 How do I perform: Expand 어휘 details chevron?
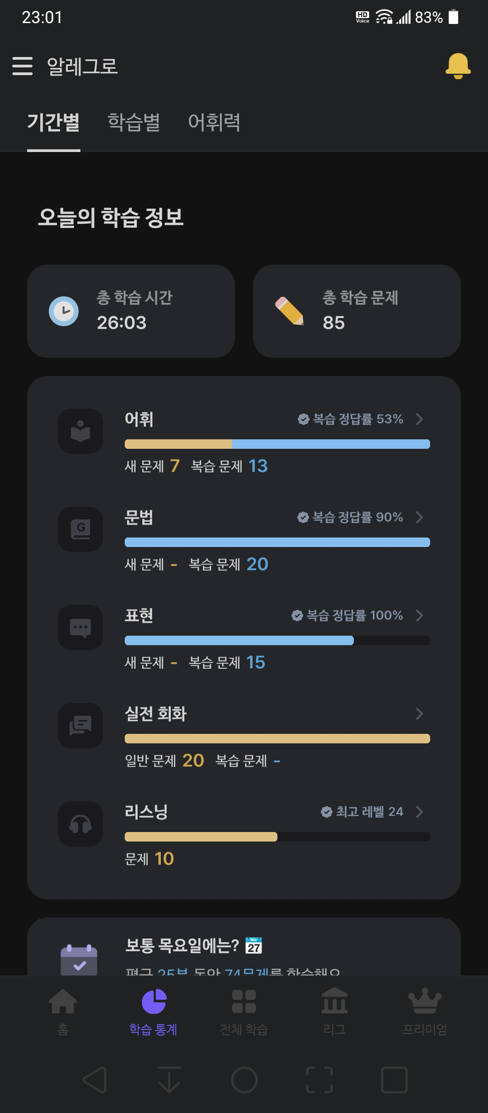[x=419, y=419]
